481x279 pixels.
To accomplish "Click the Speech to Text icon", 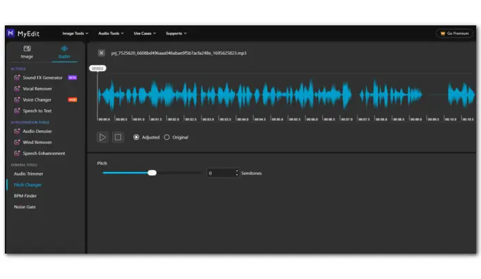I will pos(16,110).
